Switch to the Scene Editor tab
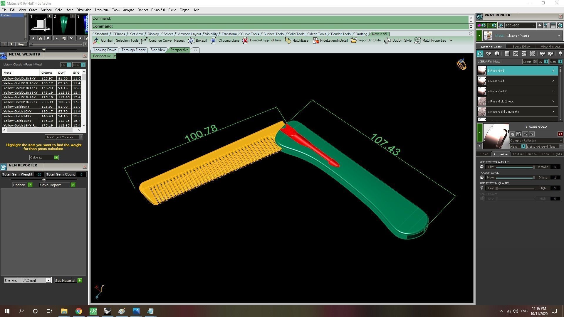This screenshot has width=564, height=317. click(521, 47)
